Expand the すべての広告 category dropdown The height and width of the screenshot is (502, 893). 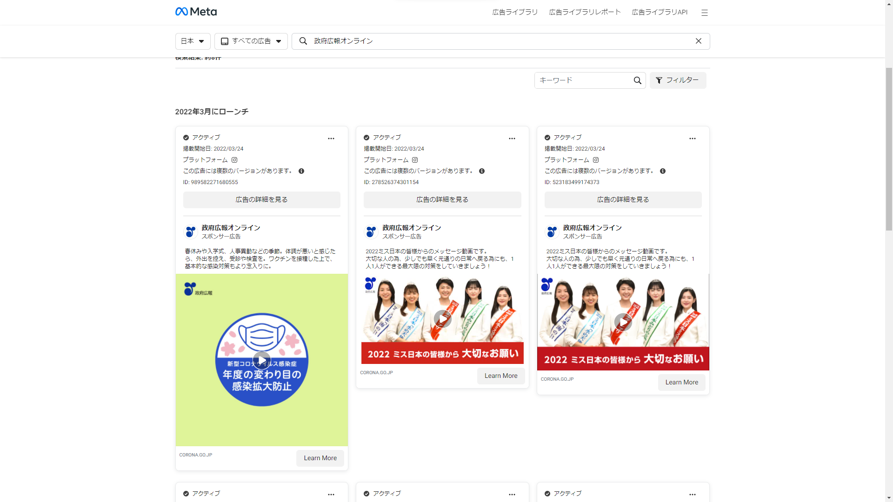pyautogui.click(x=251, y=41)
